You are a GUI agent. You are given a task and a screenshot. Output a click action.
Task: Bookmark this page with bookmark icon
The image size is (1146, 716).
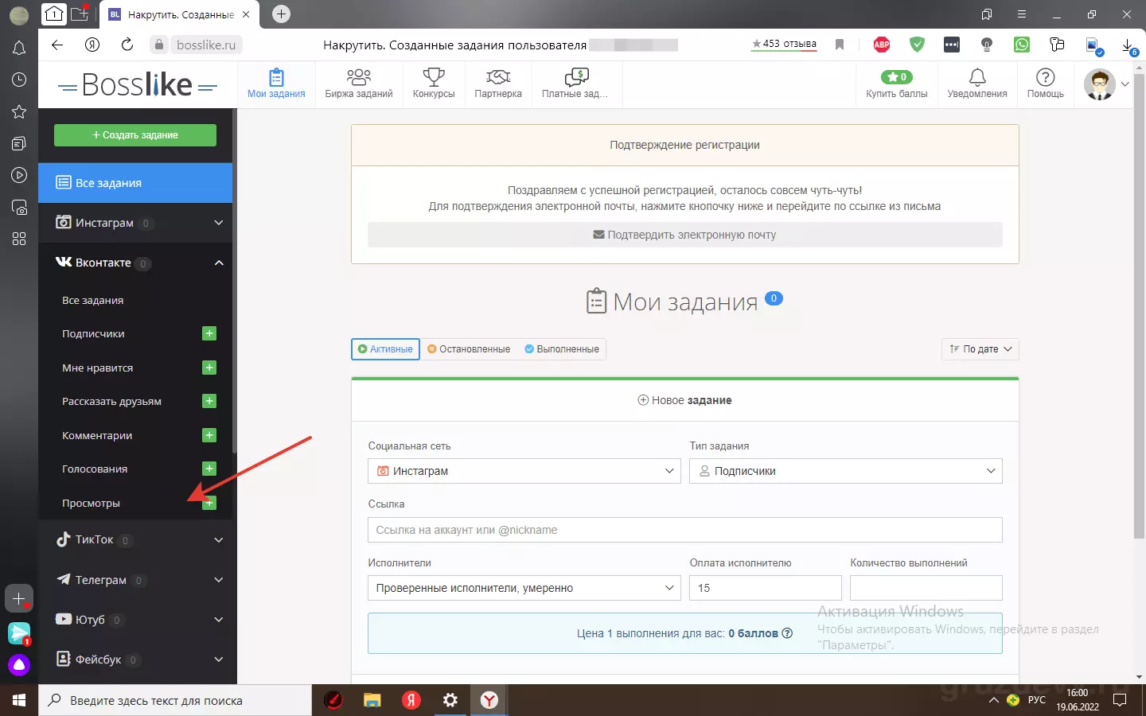point(840,45)
